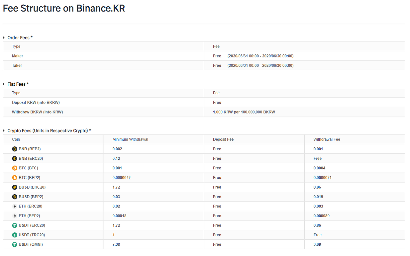Click the Withdrawal Fee column header

(327, 139)
